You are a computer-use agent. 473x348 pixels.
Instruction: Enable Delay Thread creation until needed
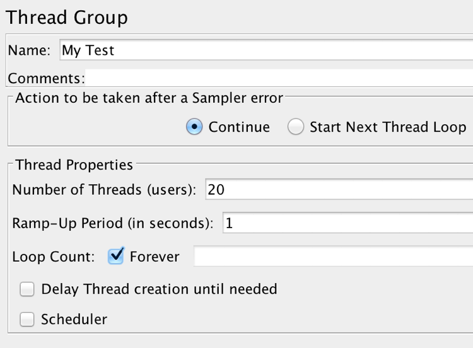(27, 289)
